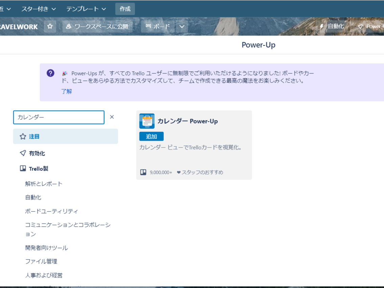Open コミュニケーションとコラボレーション category
Screen dimensions: 384x288
tap(68, 229)
